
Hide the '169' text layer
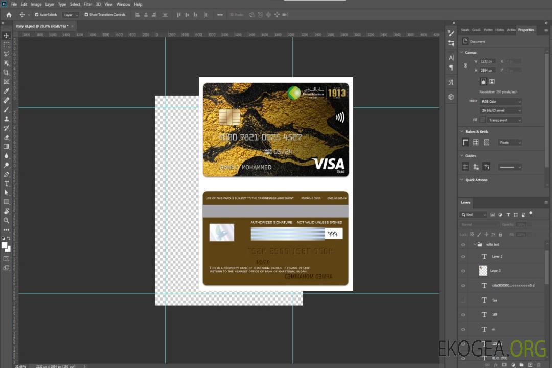point(463,315)
